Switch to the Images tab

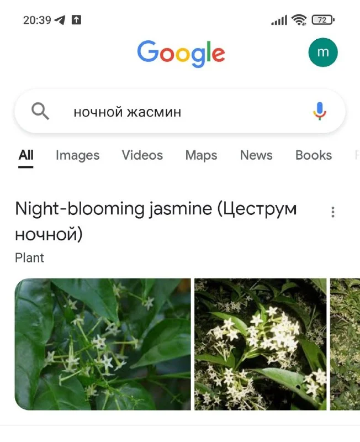[77, 155]
